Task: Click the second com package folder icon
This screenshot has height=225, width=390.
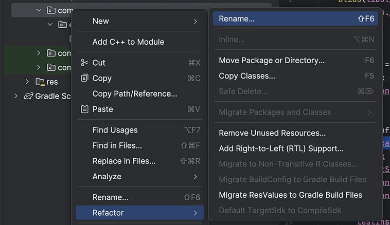Action: 51,53
